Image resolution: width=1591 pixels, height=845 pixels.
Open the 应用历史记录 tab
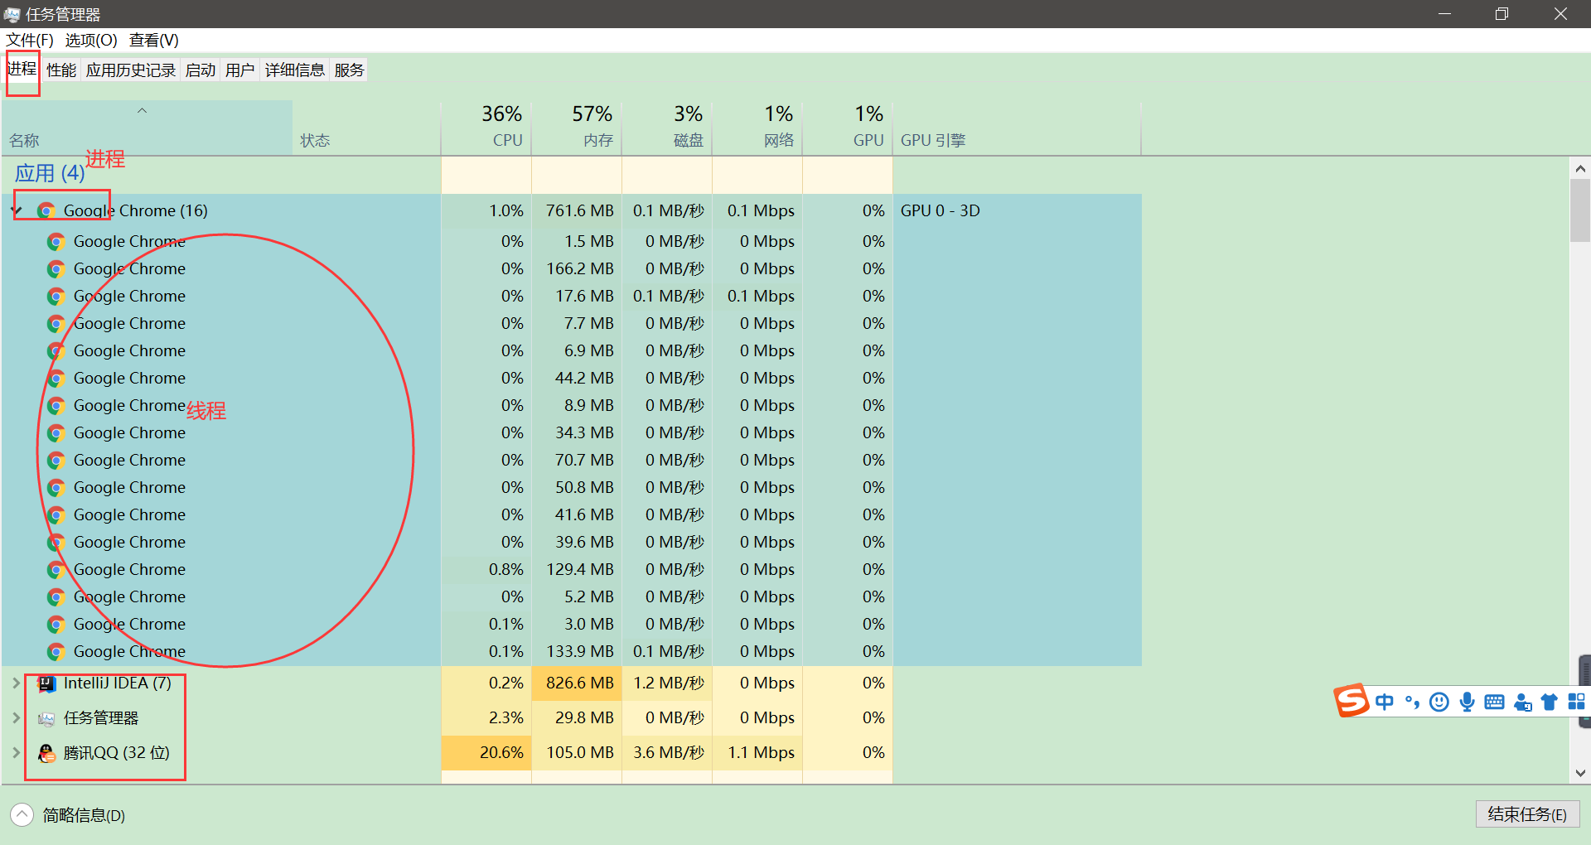point(131,70)
